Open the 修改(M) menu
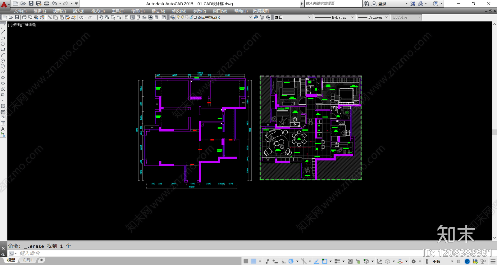The image size is (497, 265). pos(179,11)
